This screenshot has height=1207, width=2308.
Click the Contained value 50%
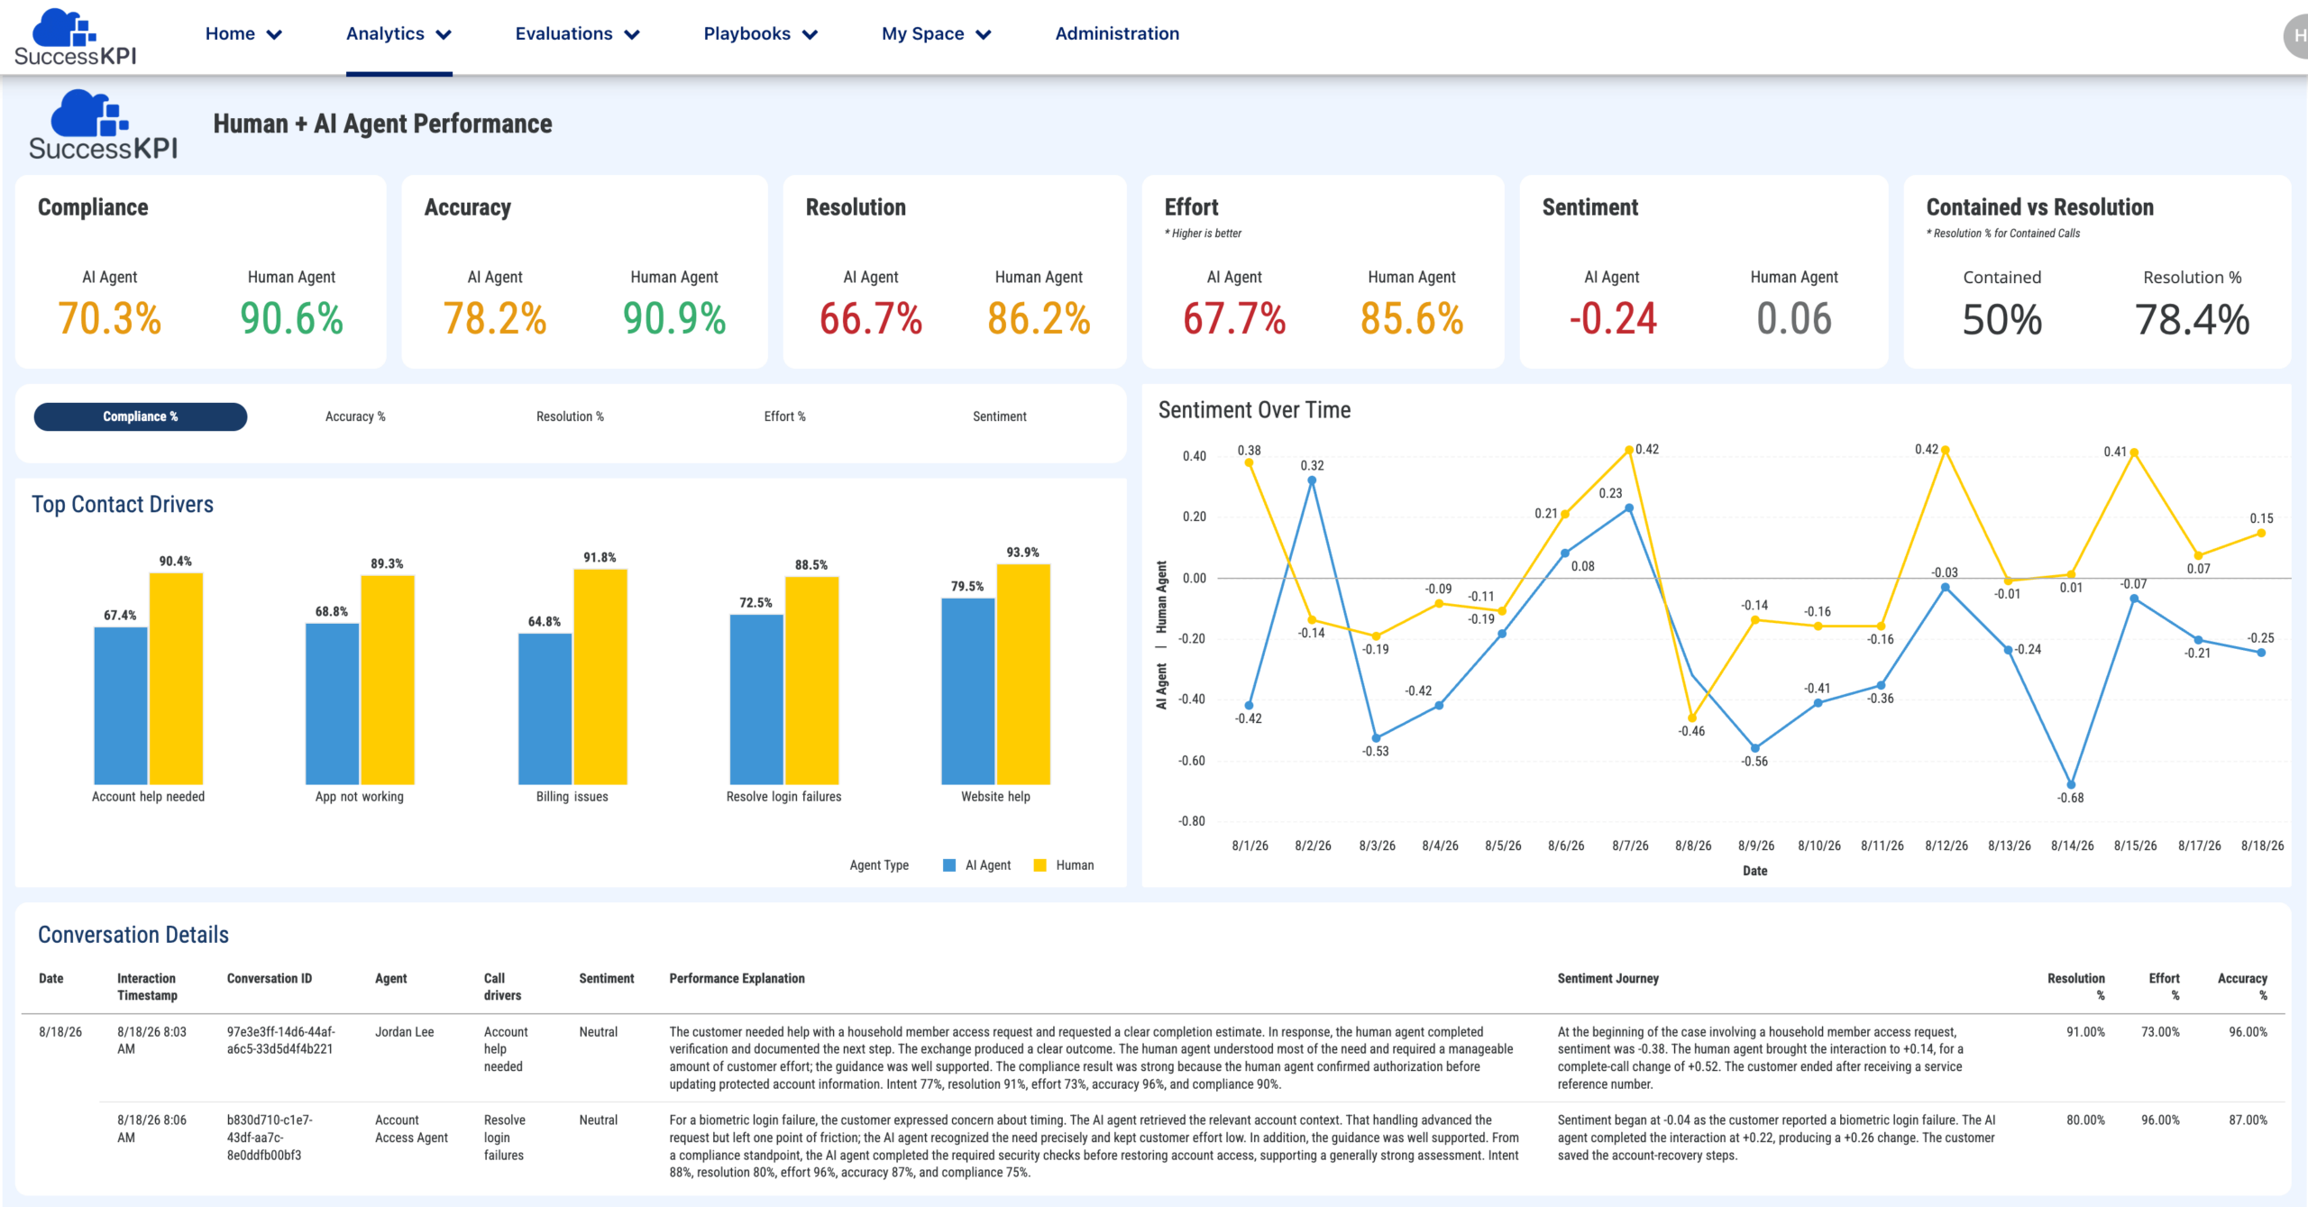pyautogui.click(x=2002, y=320)
